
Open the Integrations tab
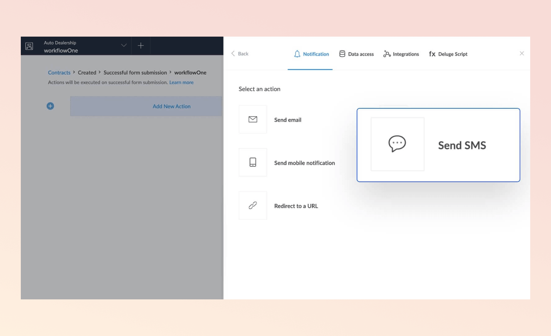pyautogui.click(x=401, y=54)
